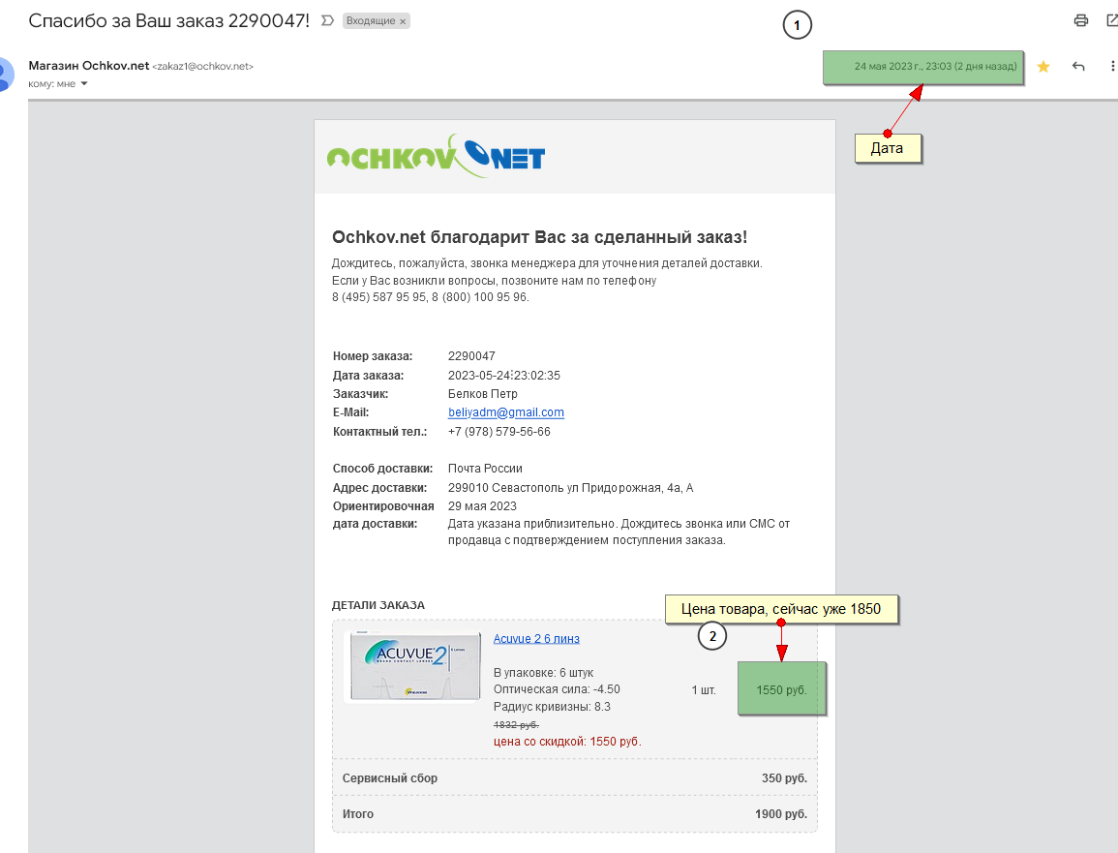Click the item price 1550 руб. in the order row
Viewport: 1118px width, 853px height.
(781, 689)
